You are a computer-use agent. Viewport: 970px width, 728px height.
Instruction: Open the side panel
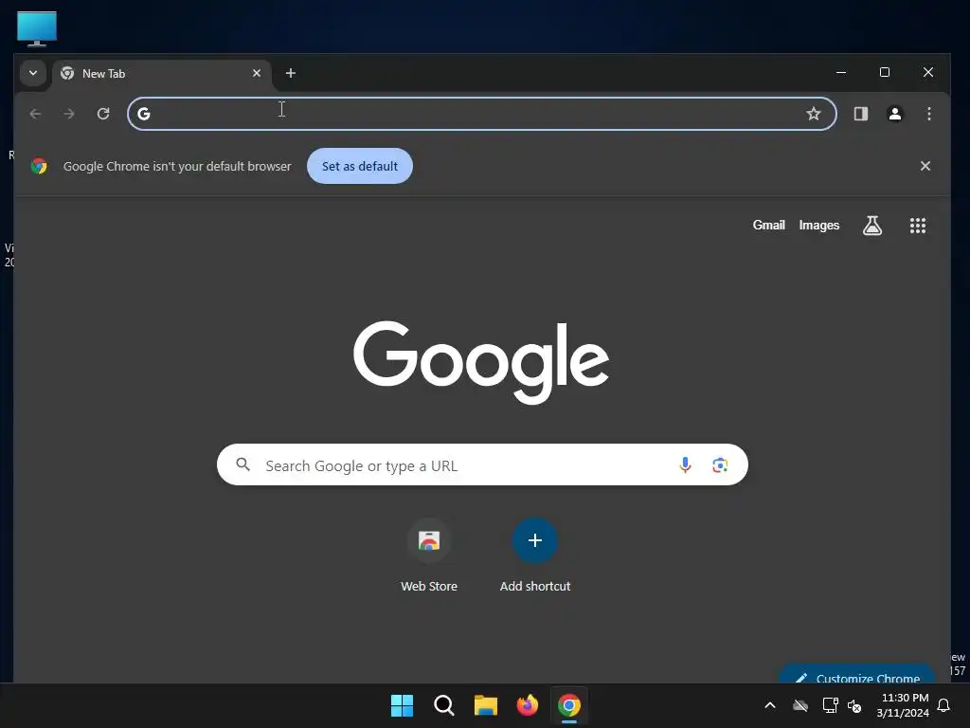coord(860,114)
